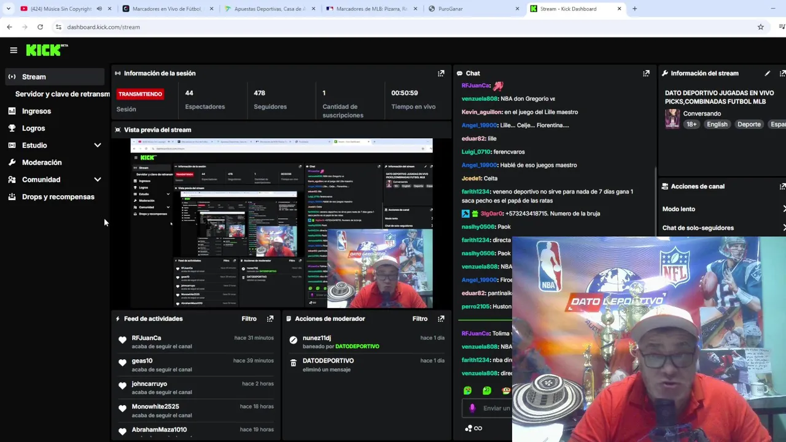Switch to Marcadores en Vivo de Fútbol tab
786x442 pixels.
click(x=167, y=9)
